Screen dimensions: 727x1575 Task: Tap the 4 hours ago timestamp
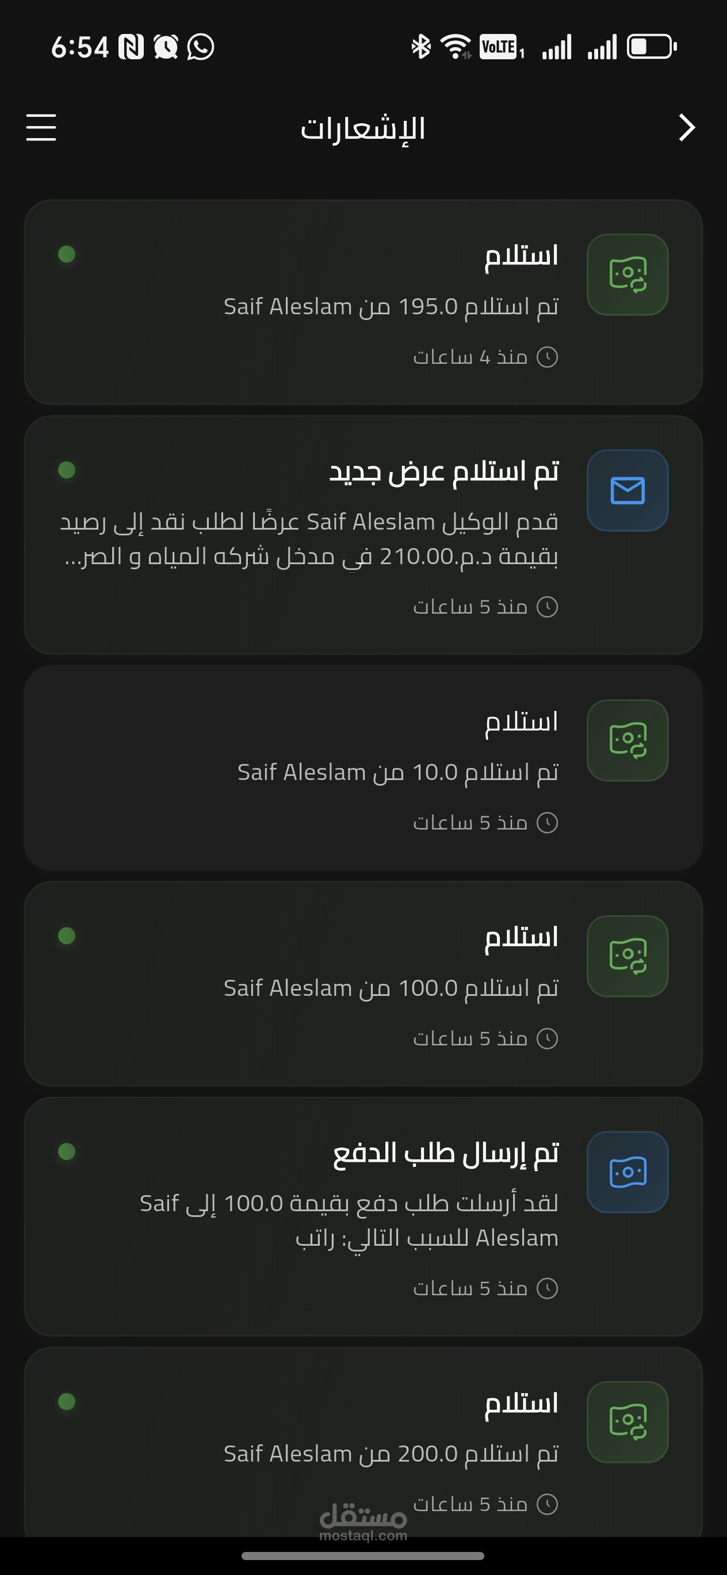click(470, 357)
